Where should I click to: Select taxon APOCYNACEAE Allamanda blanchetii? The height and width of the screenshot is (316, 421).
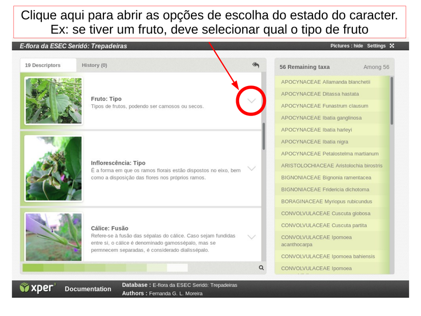[x=325, y=82]
